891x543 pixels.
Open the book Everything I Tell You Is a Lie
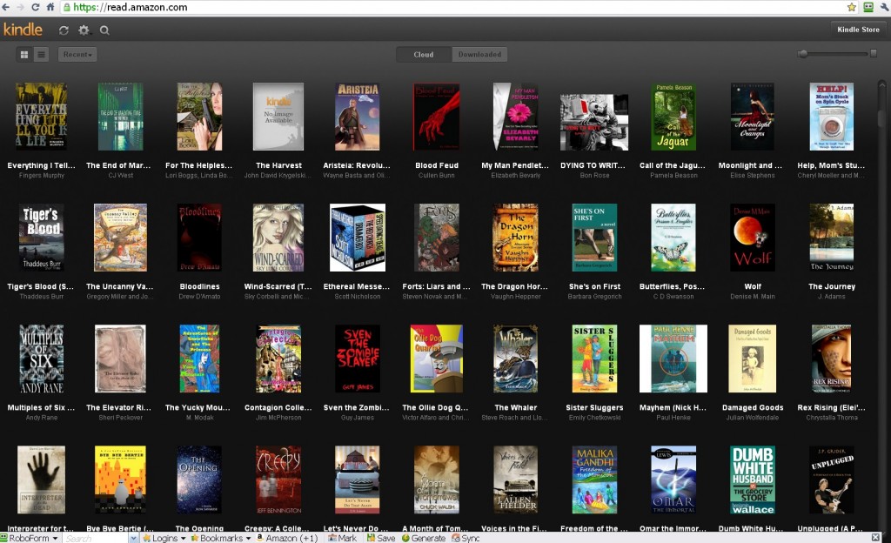pos(42,117)
